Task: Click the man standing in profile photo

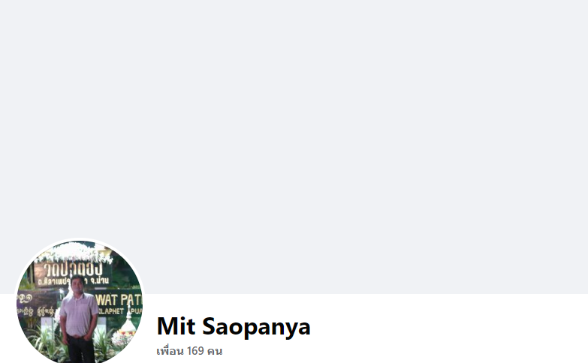Action: pyautogui.click(x=79, y=319)
